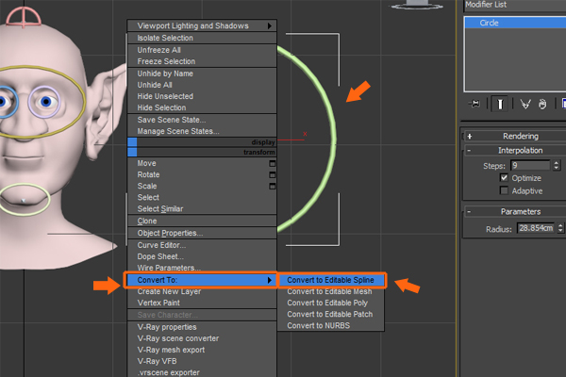Click Make Unique icon
Screen dimensions: 566x377
pyautogui.click(x=525, y=104)
